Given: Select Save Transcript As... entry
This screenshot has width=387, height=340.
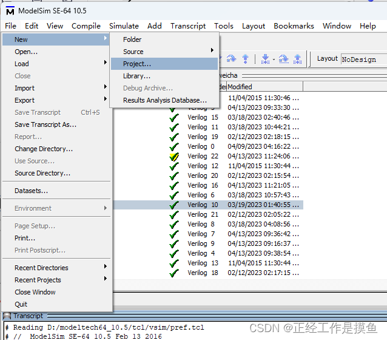Looking at the screenshot, I should (56, 124).
